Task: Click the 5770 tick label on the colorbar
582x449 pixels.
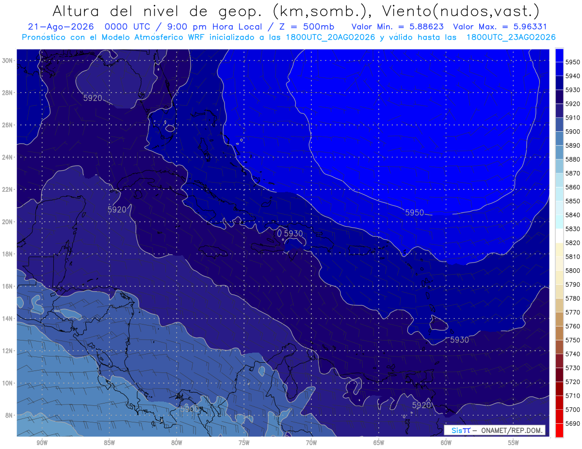Action: [573, 312]
